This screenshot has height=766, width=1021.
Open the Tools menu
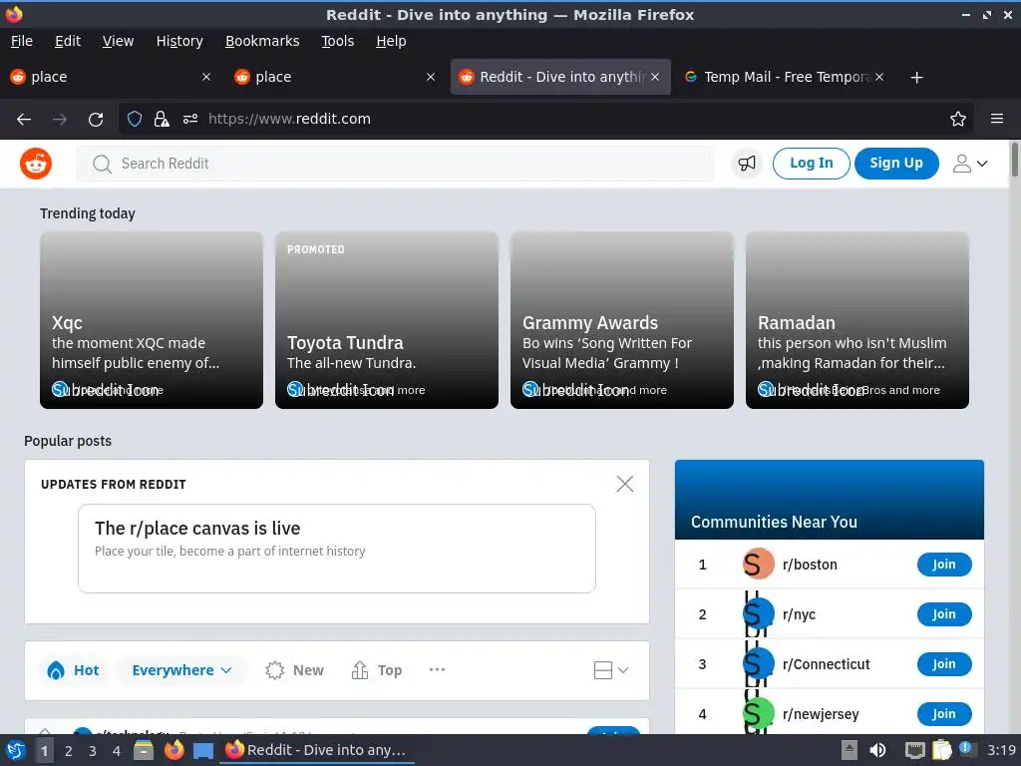[337, 41]
